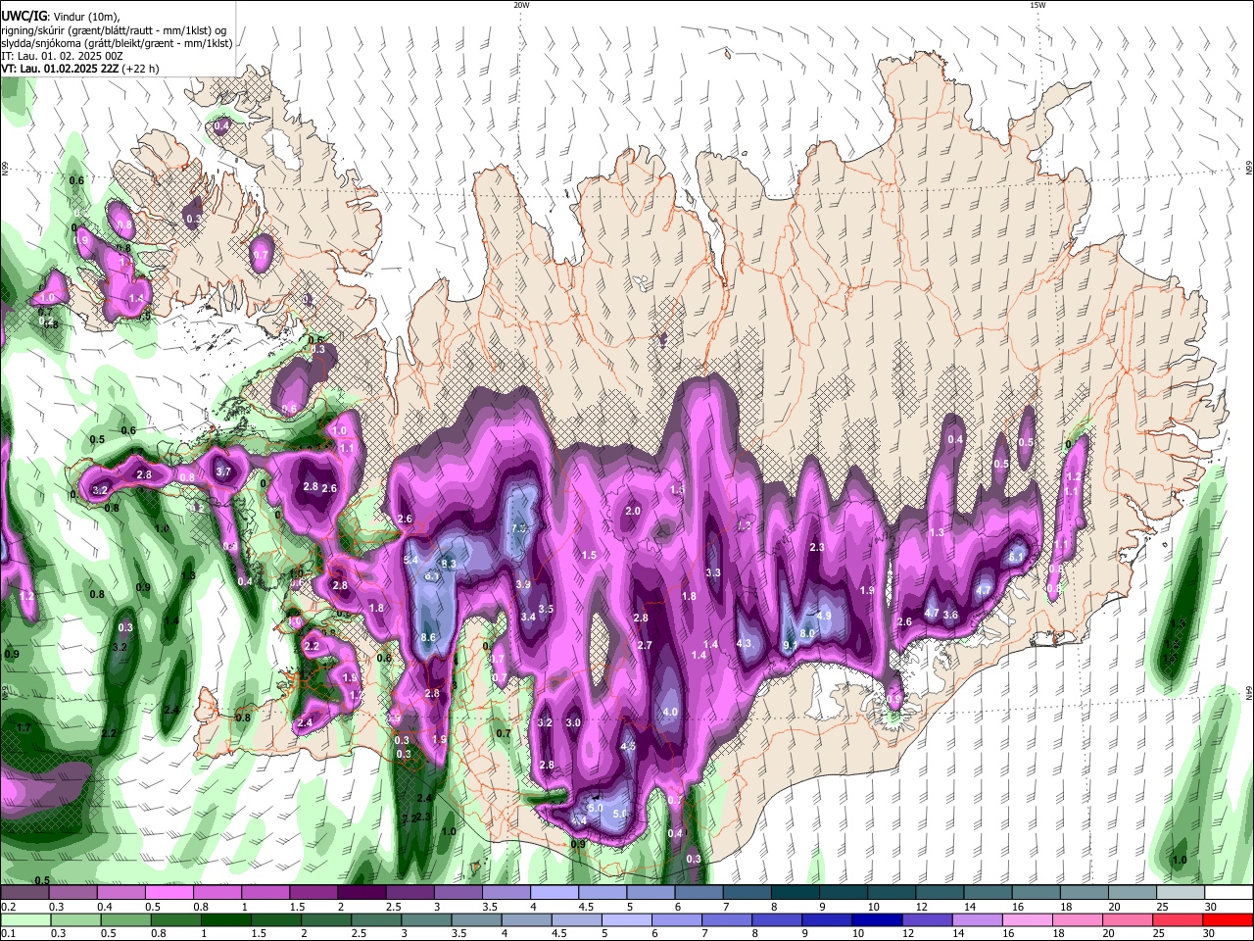The height and width of the screenshot is (941, 1254).
Task: Click the 0.1 label in the rain legend
Action: pos(8,934)
